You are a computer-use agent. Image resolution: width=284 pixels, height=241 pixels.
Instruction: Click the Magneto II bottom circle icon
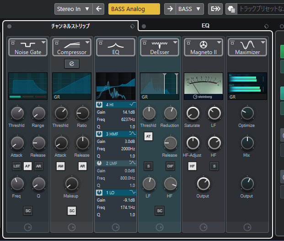point(204,227)
